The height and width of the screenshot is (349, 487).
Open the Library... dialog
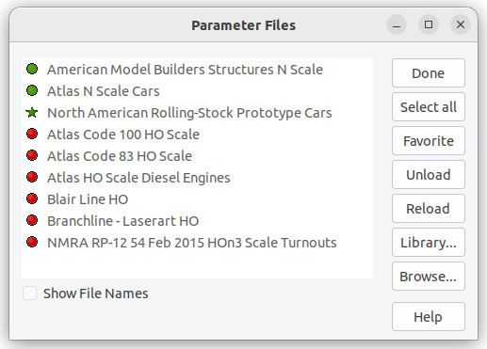click(429, 243)
